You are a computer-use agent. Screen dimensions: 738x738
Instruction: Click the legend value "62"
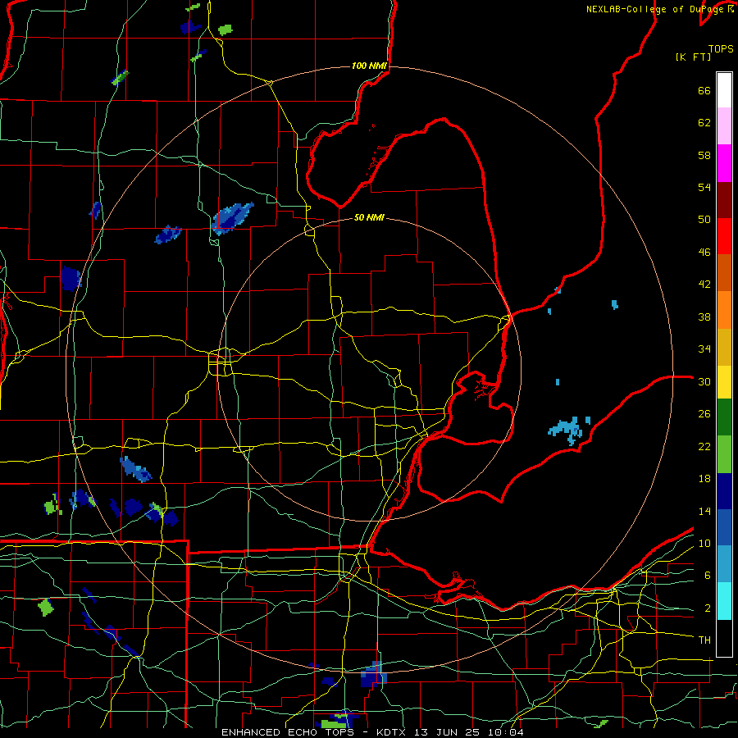(x=704, y=123)
